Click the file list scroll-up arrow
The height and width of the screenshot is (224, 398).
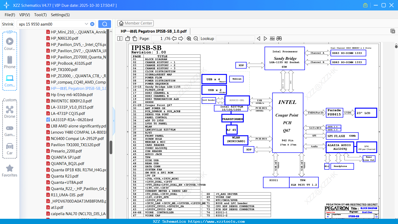click(111, 32)
